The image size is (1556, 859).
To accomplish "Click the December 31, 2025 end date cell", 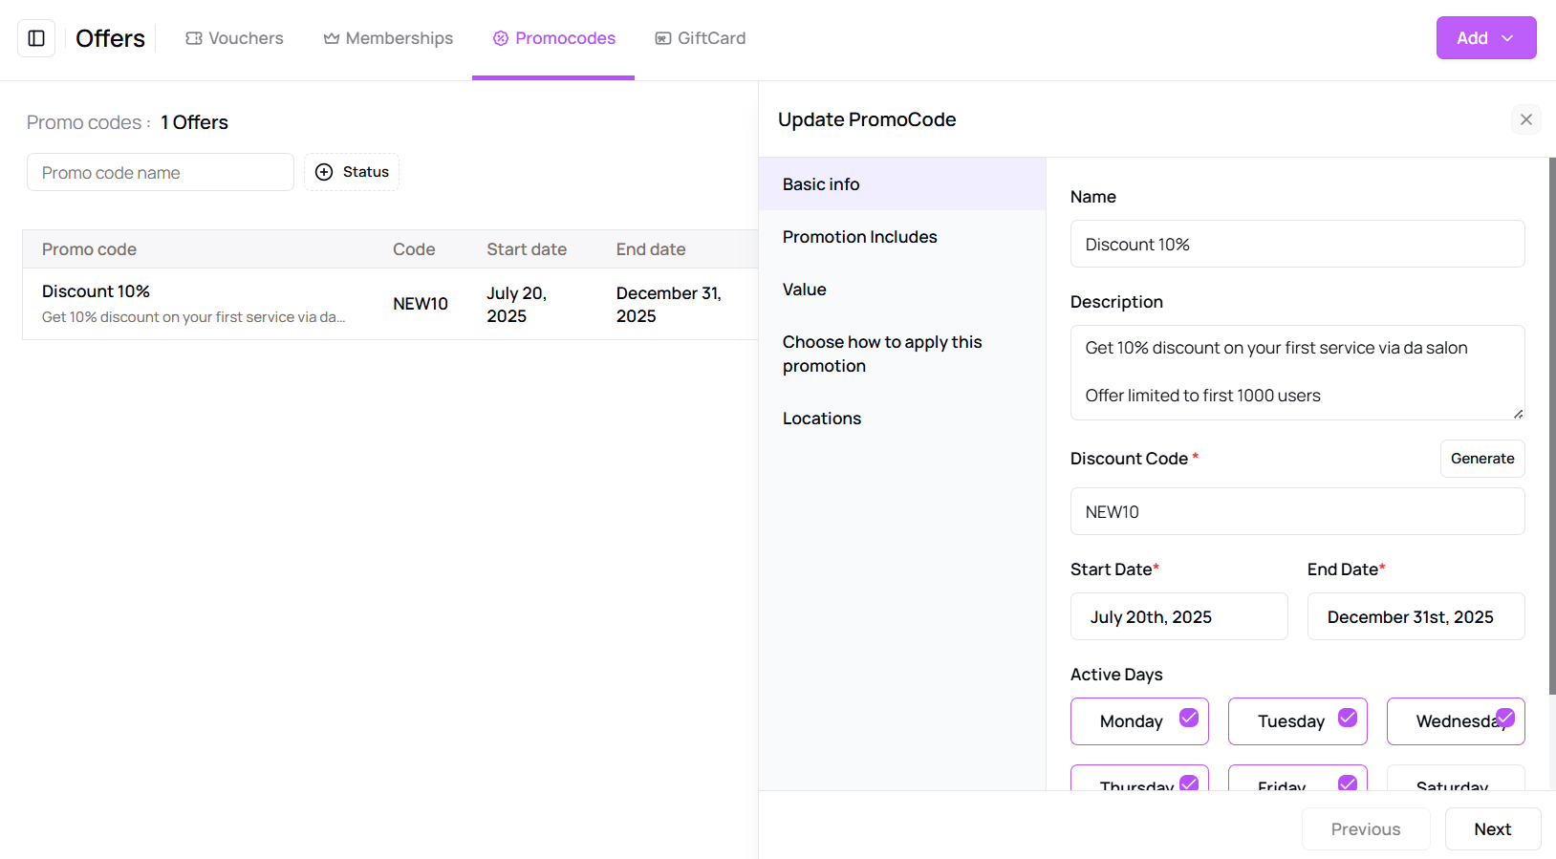I will [x=669, y=304].
